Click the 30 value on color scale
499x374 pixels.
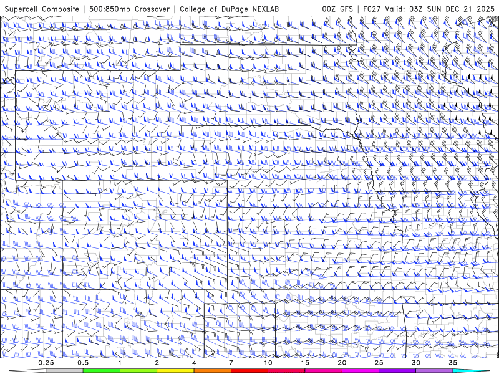(416, 363)
